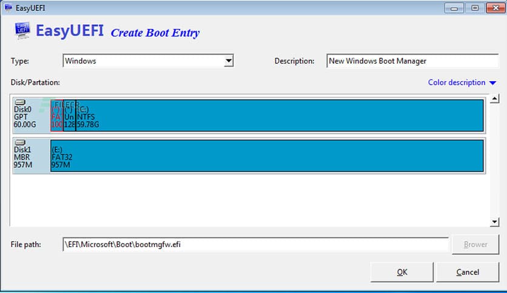507x293 pixels.
Task: Click the Disk1 drive icon
Action: tap(21, 143)
